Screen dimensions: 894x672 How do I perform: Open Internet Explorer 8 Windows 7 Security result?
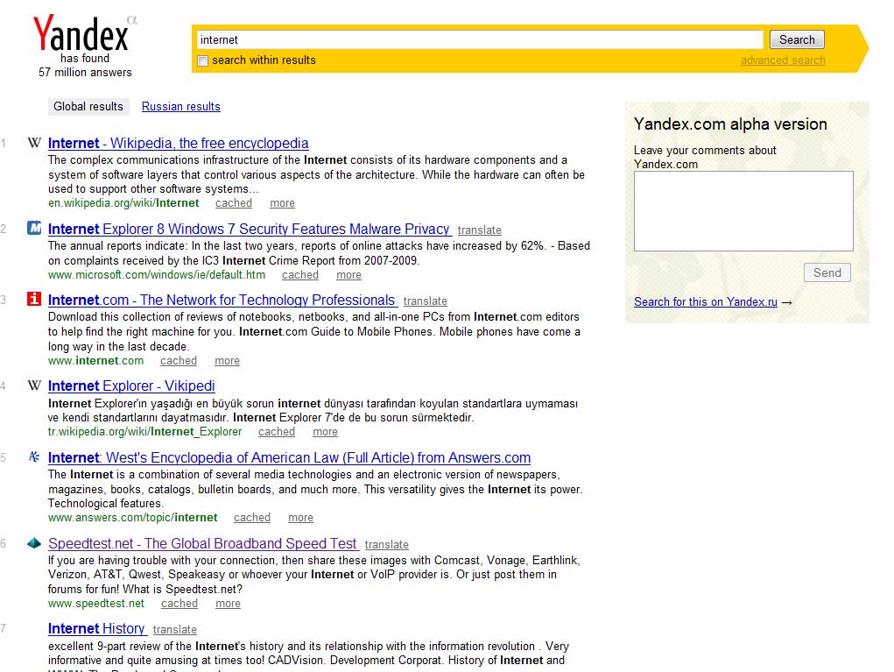(x=250, y=230)
